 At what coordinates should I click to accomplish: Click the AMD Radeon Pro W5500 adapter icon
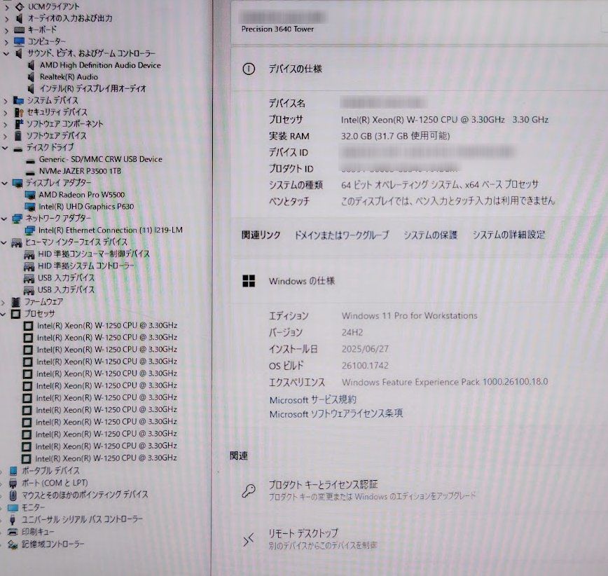pyautogui.click(x=30, y=195)
